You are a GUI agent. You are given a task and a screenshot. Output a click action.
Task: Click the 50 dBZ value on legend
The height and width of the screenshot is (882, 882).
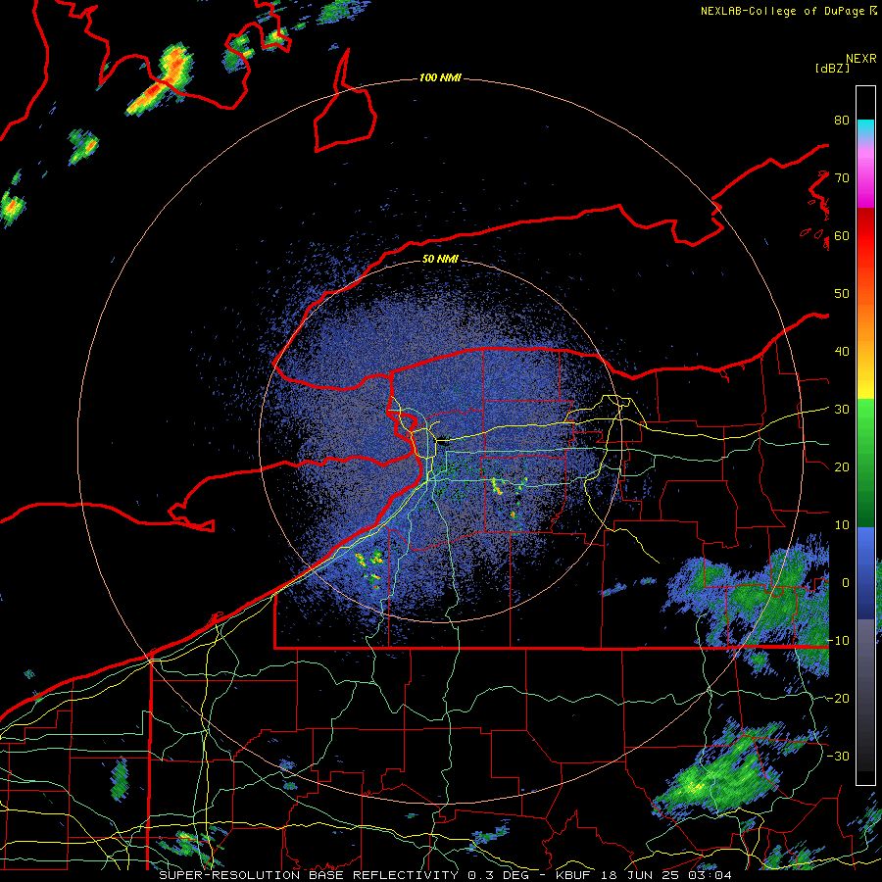(842, 294)
